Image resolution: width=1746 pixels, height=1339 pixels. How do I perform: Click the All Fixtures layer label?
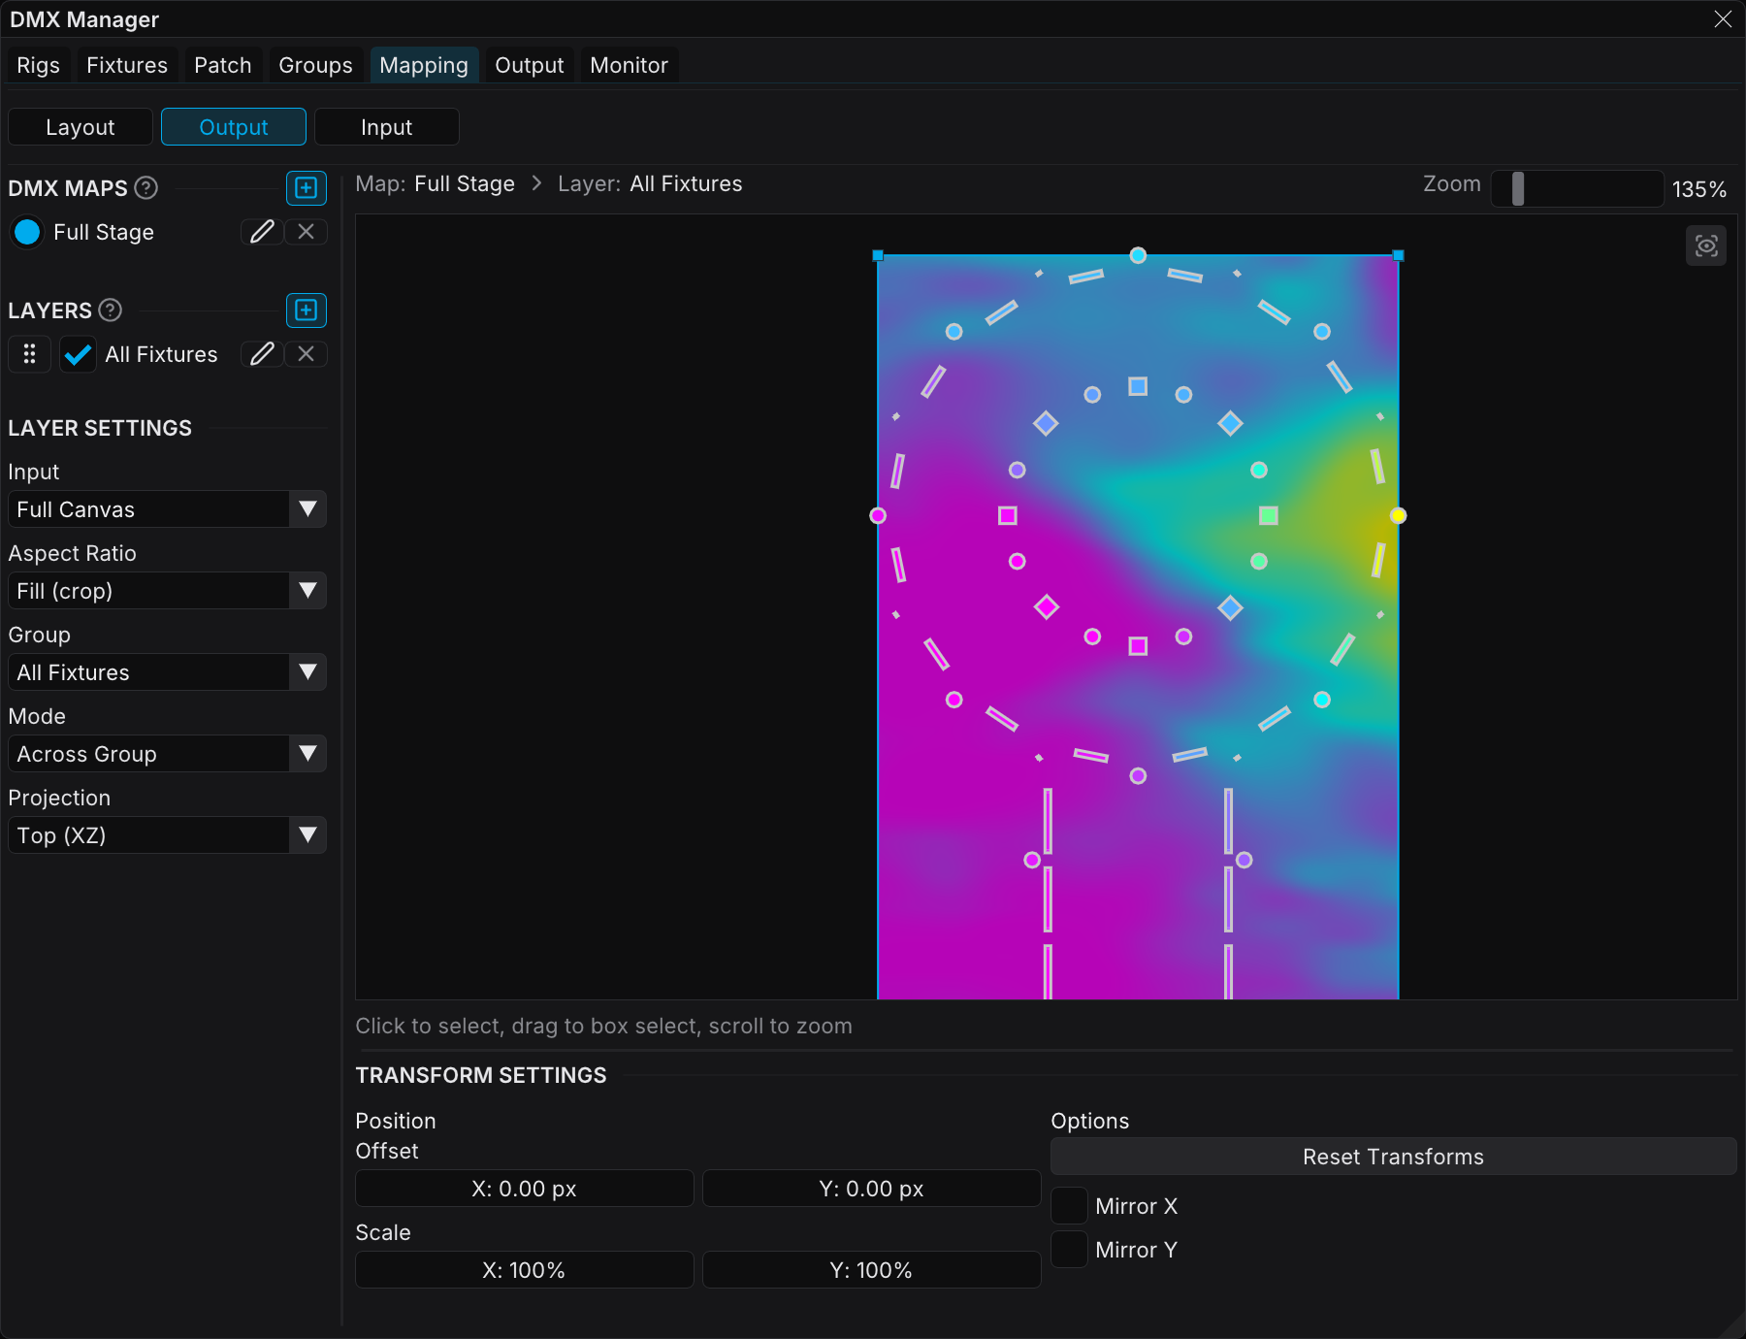(161, 354)
